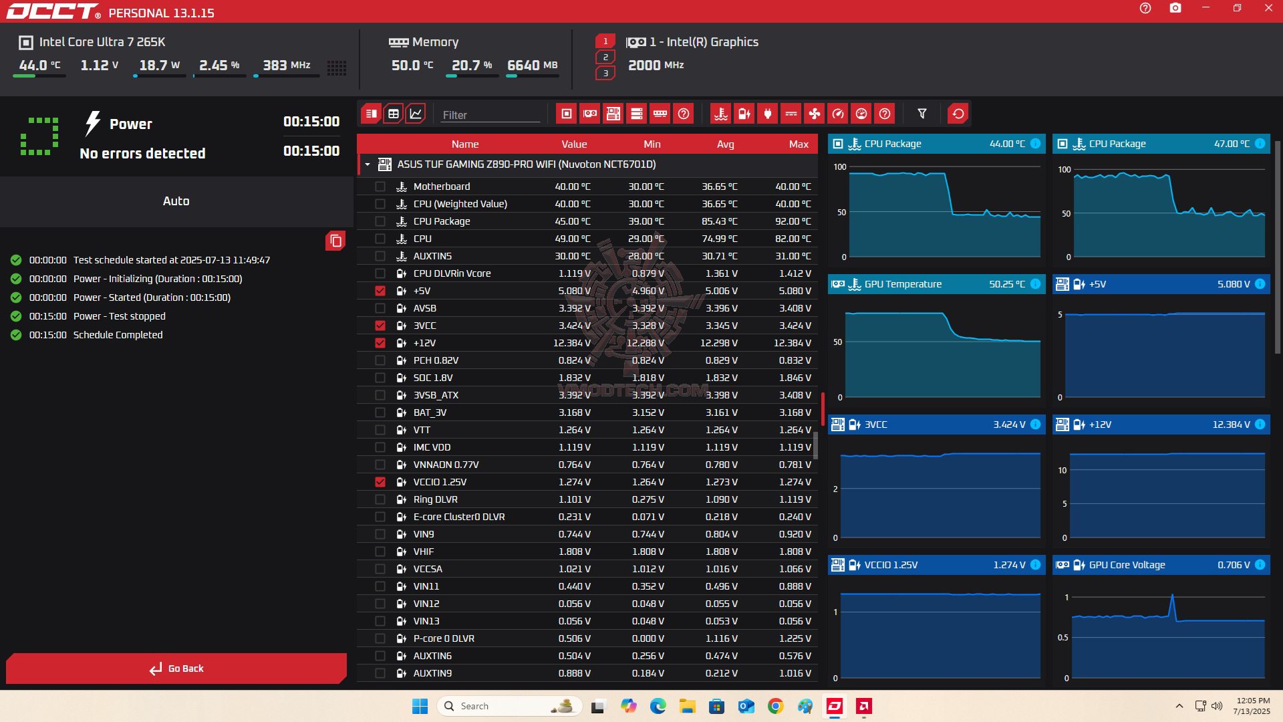The height and width of the screenshot is (722, 1283).
Task: Take a screenshot with camera icon
Action: [1175, 9]
